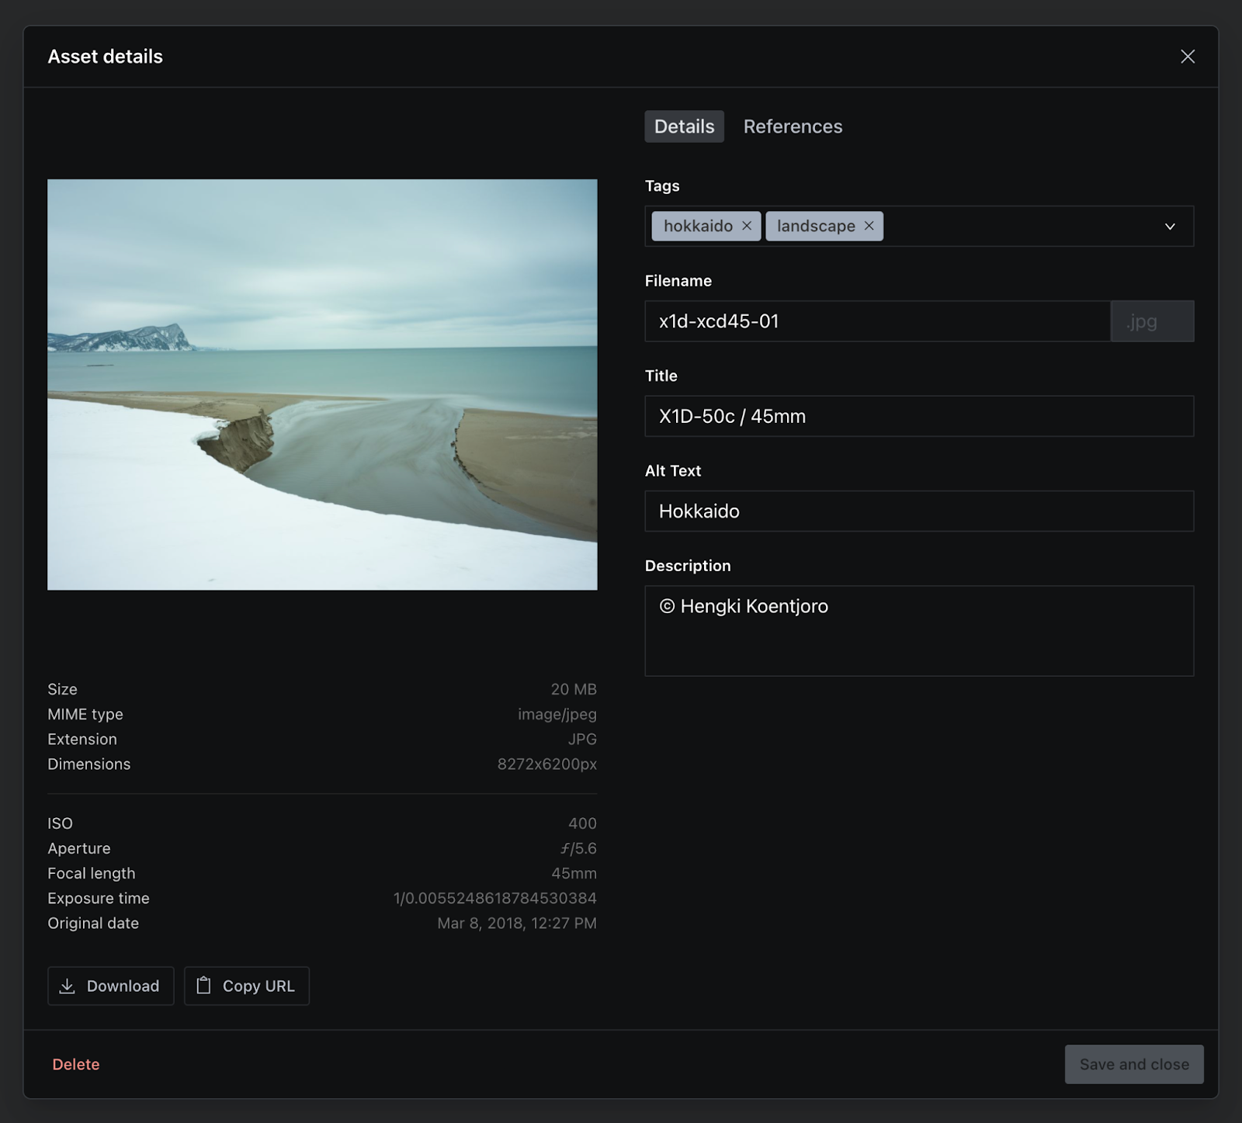Select the hokkaido tag chip
The width and height of the screenshot is (1242, 1123).
[x=697, y=226]
